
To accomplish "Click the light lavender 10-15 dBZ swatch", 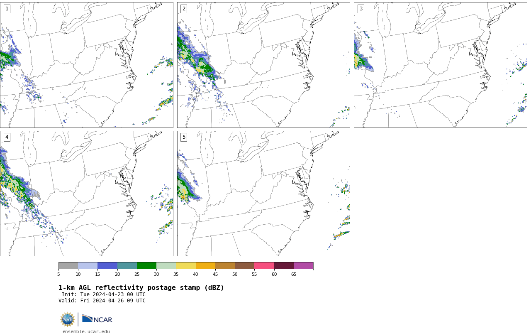I will pyautogui.click(x=88, y=266).
